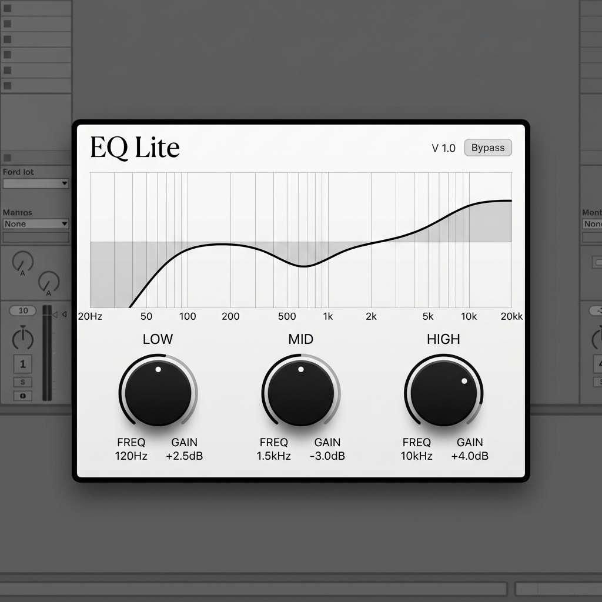Select the MID frequency value 1.5kHz
602x602 pixels.
click(273, 456)
